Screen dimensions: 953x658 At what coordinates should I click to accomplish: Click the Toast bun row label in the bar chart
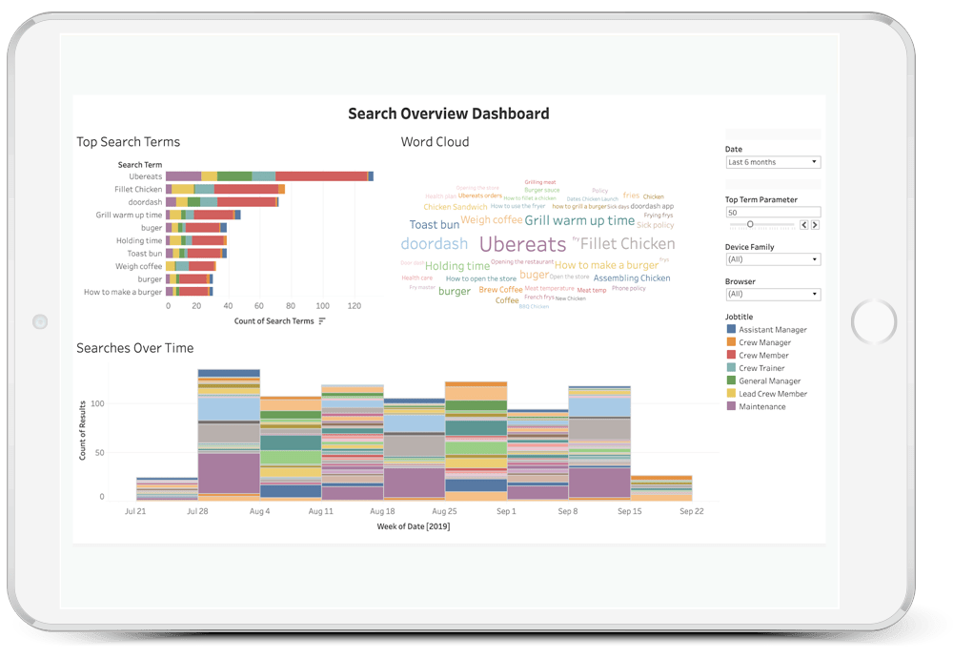[x=145, y=253]
